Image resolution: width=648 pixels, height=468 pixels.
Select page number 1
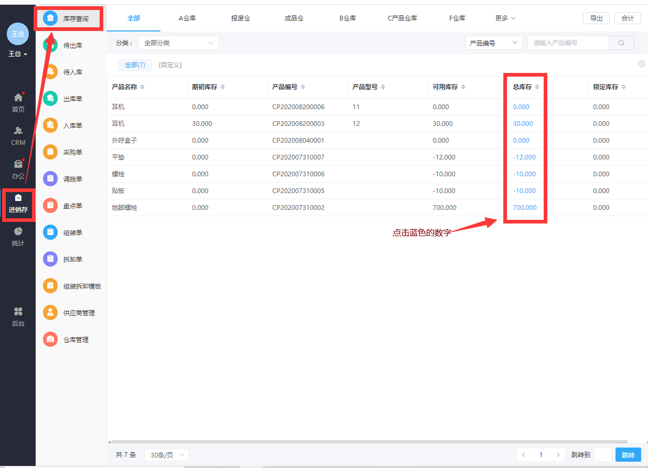(541, 455)
